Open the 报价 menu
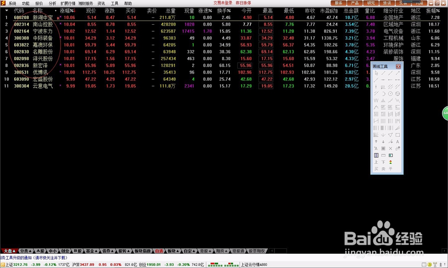 pos(39,4)
